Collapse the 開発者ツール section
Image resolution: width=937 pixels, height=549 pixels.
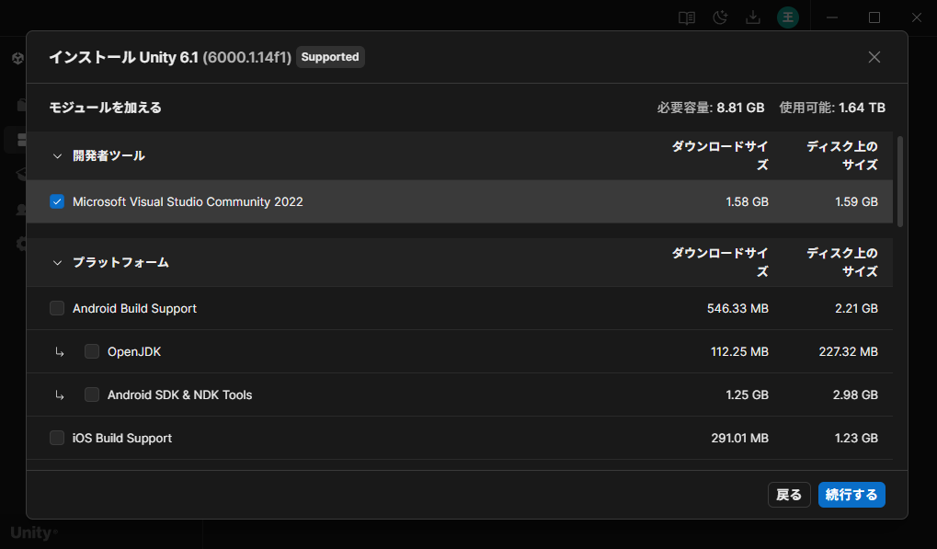tap(57, 156)
